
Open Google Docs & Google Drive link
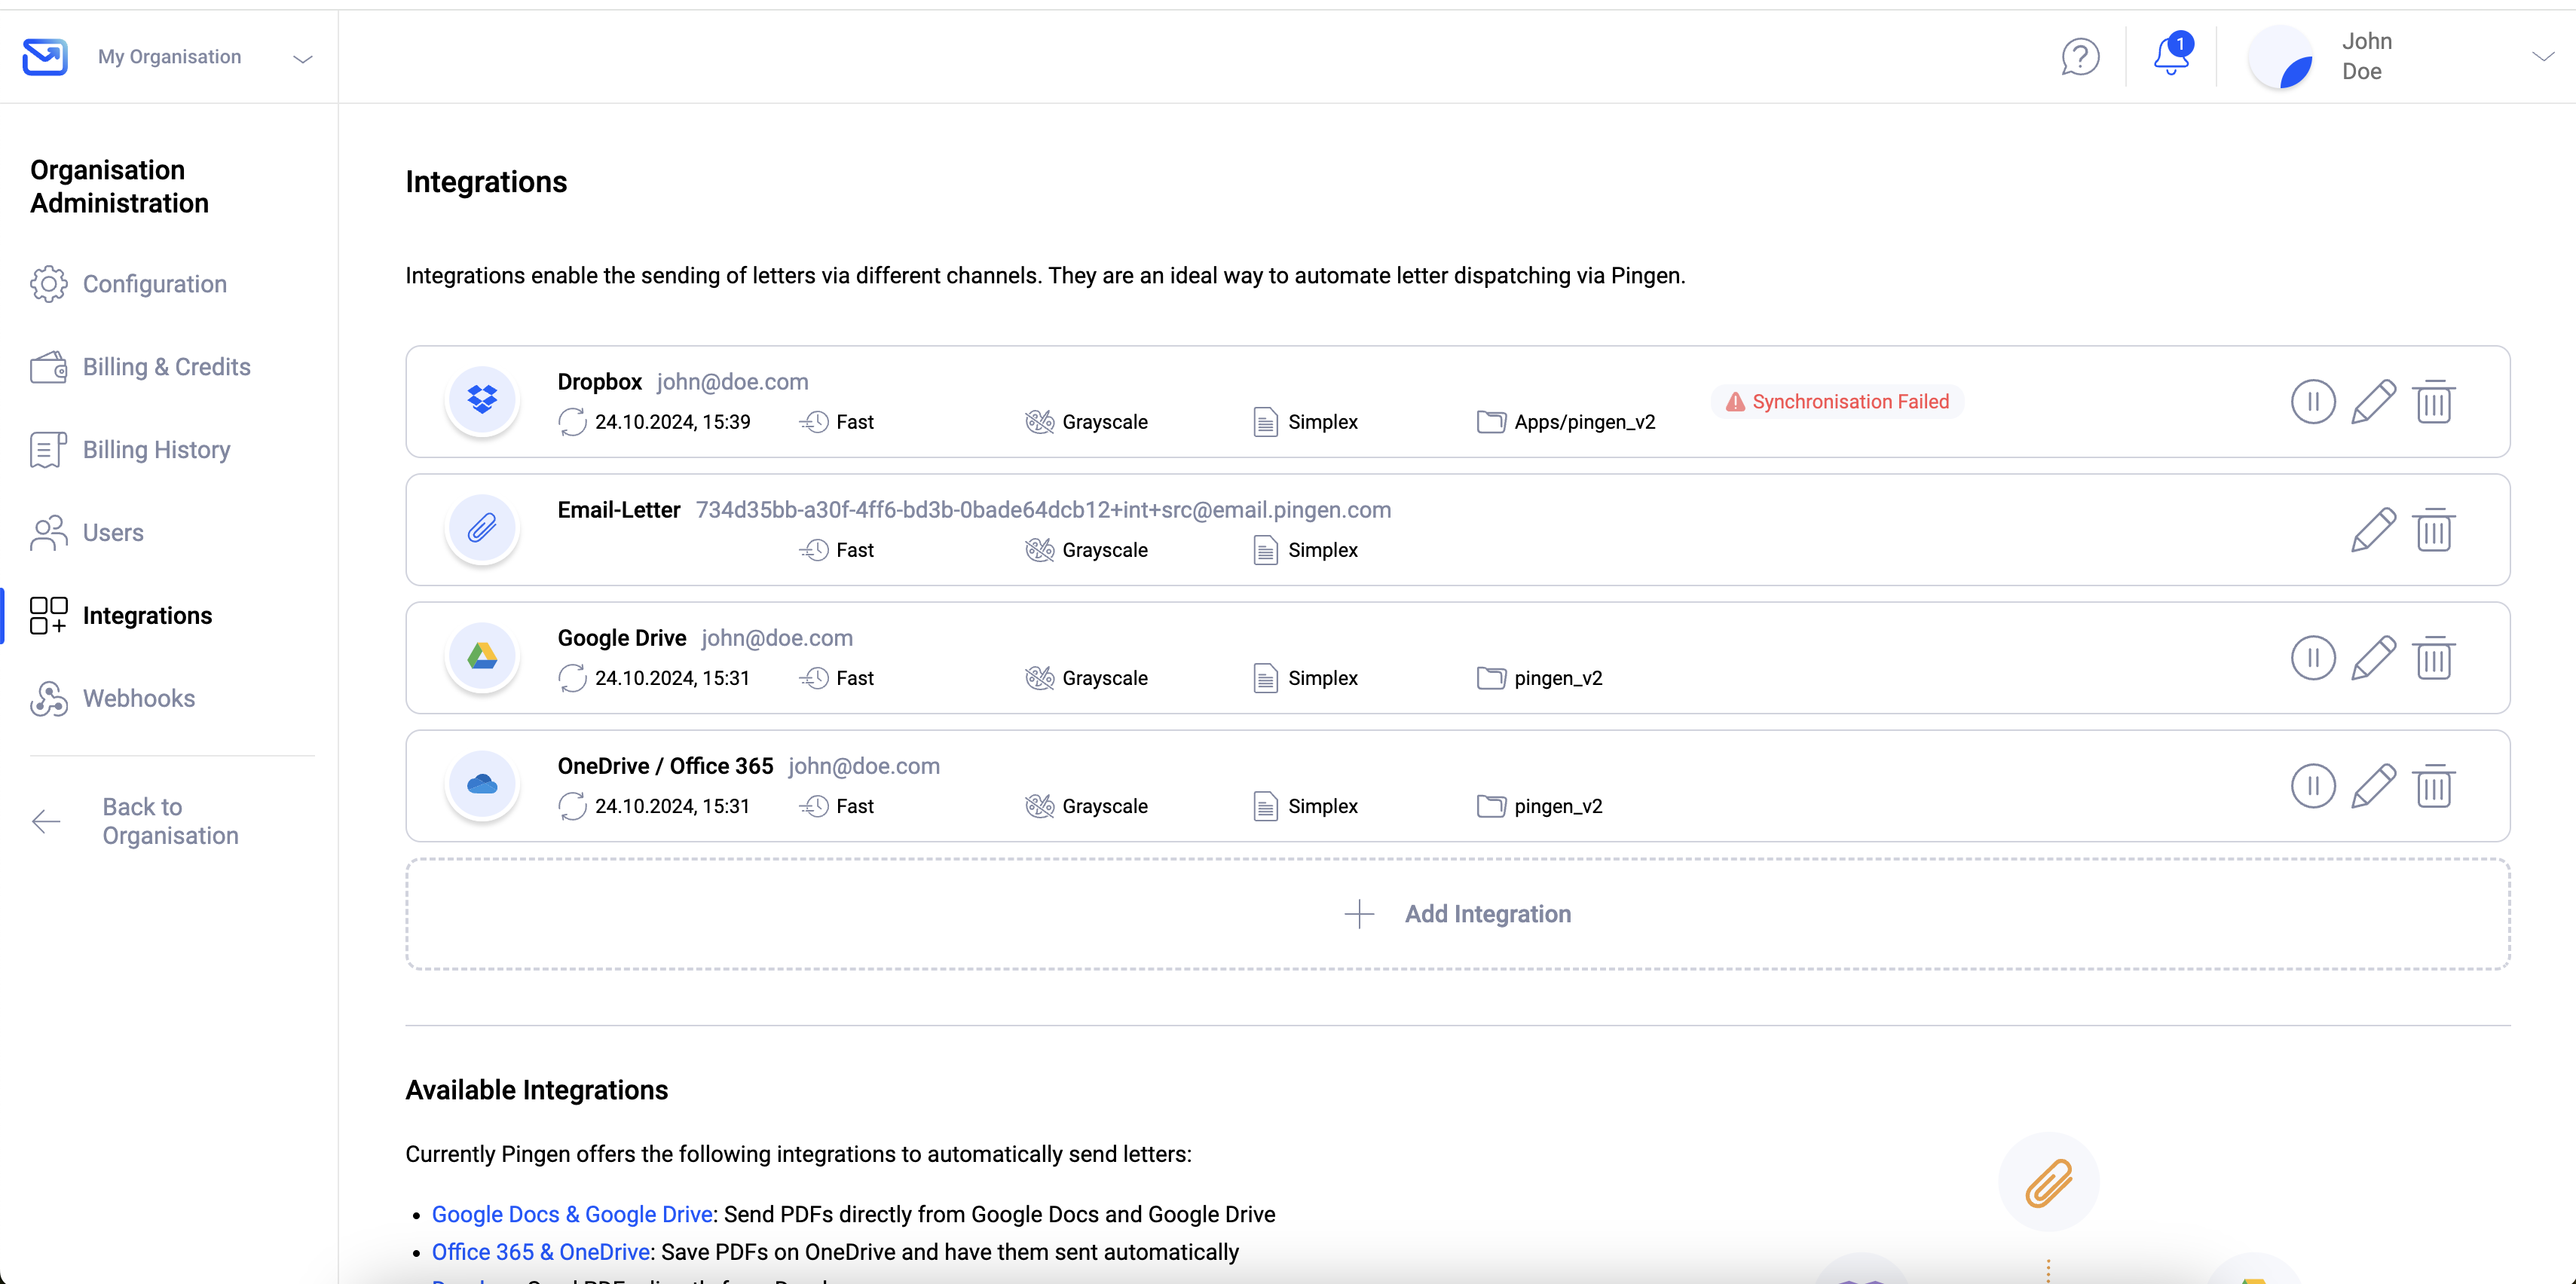click(572, 1214)
